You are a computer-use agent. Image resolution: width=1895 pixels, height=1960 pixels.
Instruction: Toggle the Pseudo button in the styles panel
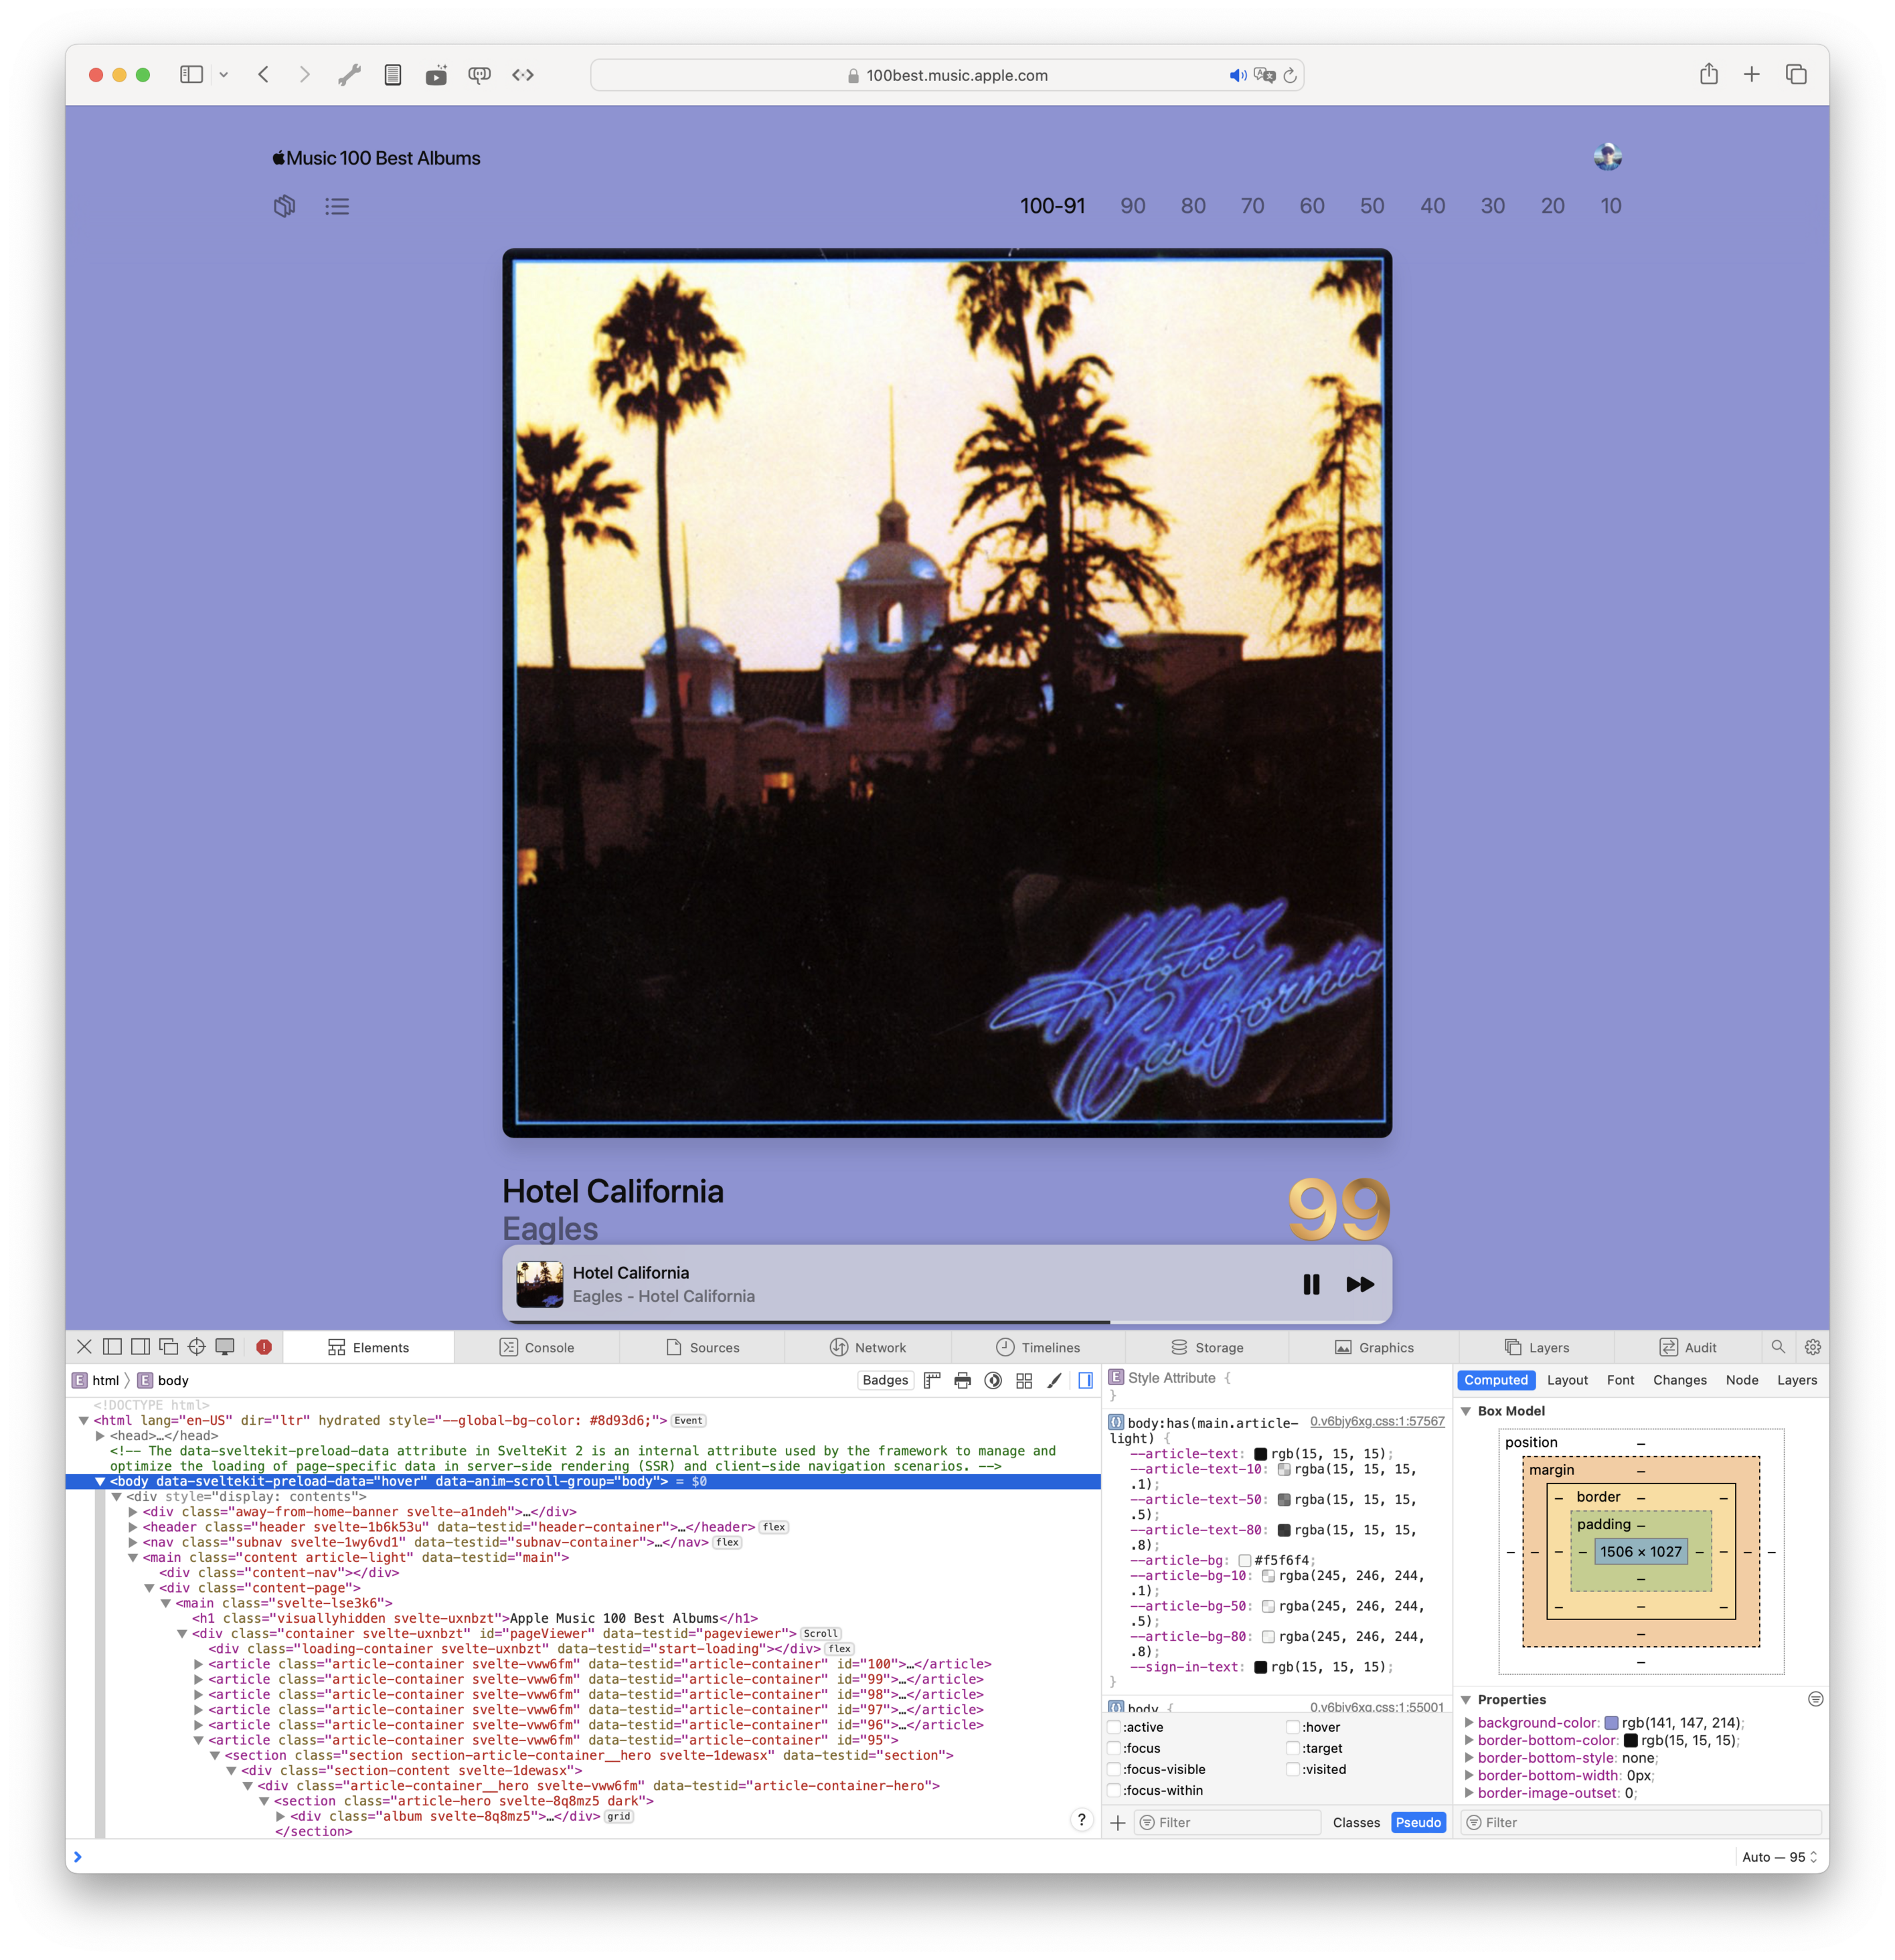[1418, 1822]
